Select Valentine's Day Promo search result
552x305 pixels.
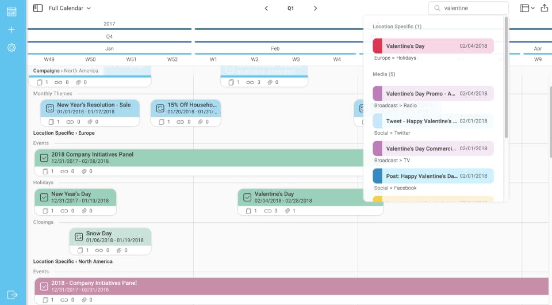click(433, 94)
